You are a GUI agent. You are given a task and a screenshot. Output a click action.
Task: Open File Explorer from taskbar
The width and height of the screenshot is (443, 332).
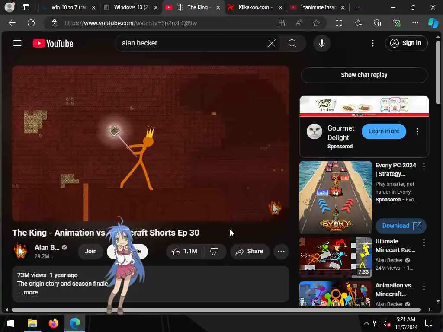[32, 323]
